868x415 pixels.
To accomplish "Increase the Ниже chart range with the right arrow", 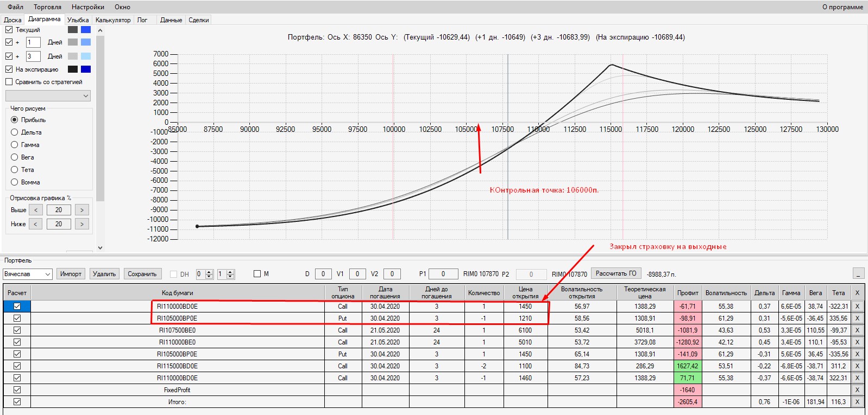I will coord(82,224).
